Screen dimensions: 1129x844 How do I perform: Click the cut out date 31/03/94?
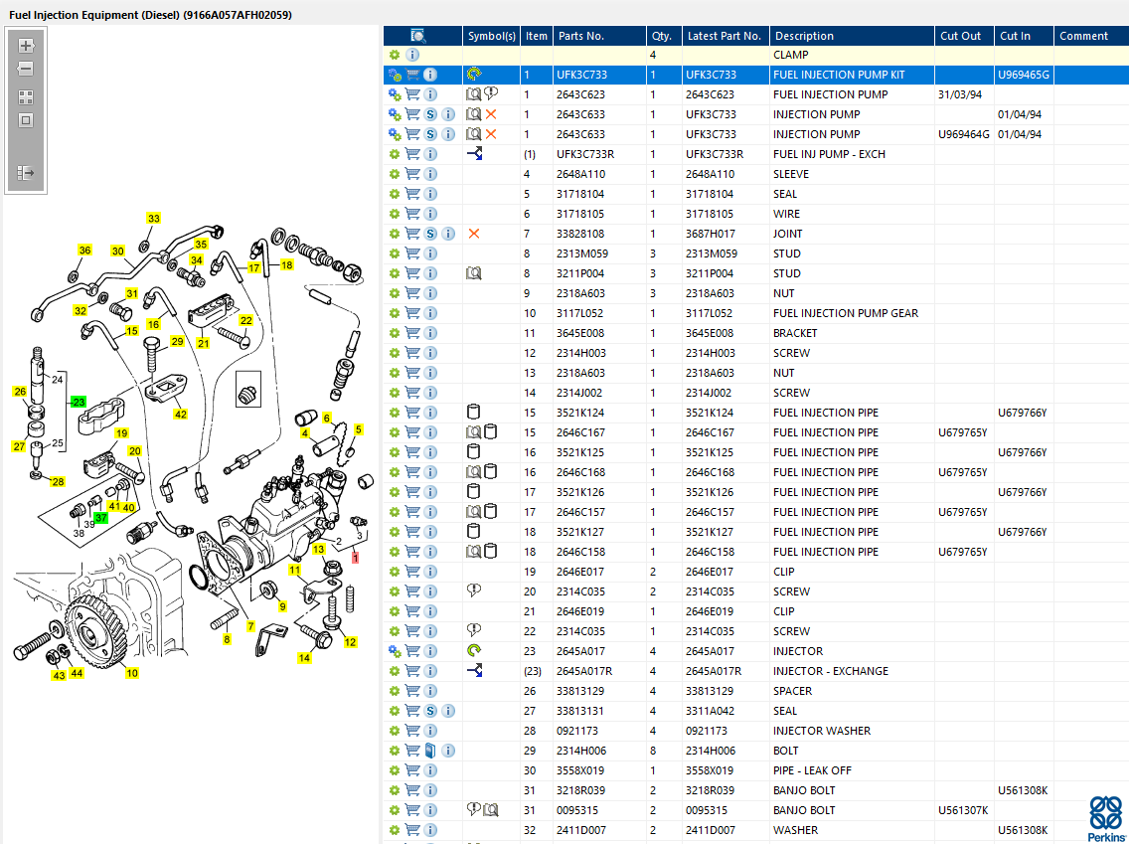(x=960, y=94)
